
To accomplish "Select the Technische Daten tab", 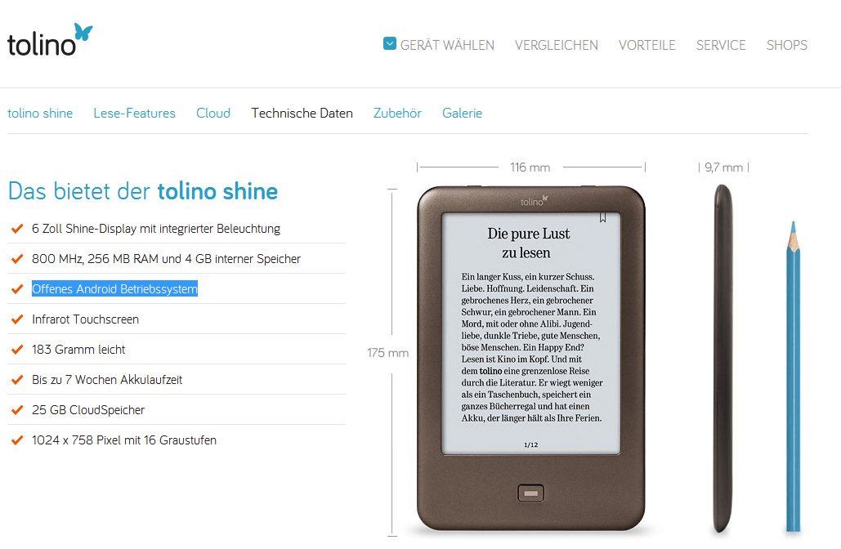I will click(x=302, y=113).
